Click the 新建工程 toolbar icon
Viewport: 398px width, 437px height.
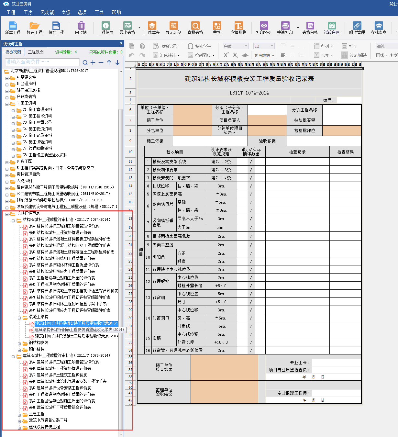point(13,28)
